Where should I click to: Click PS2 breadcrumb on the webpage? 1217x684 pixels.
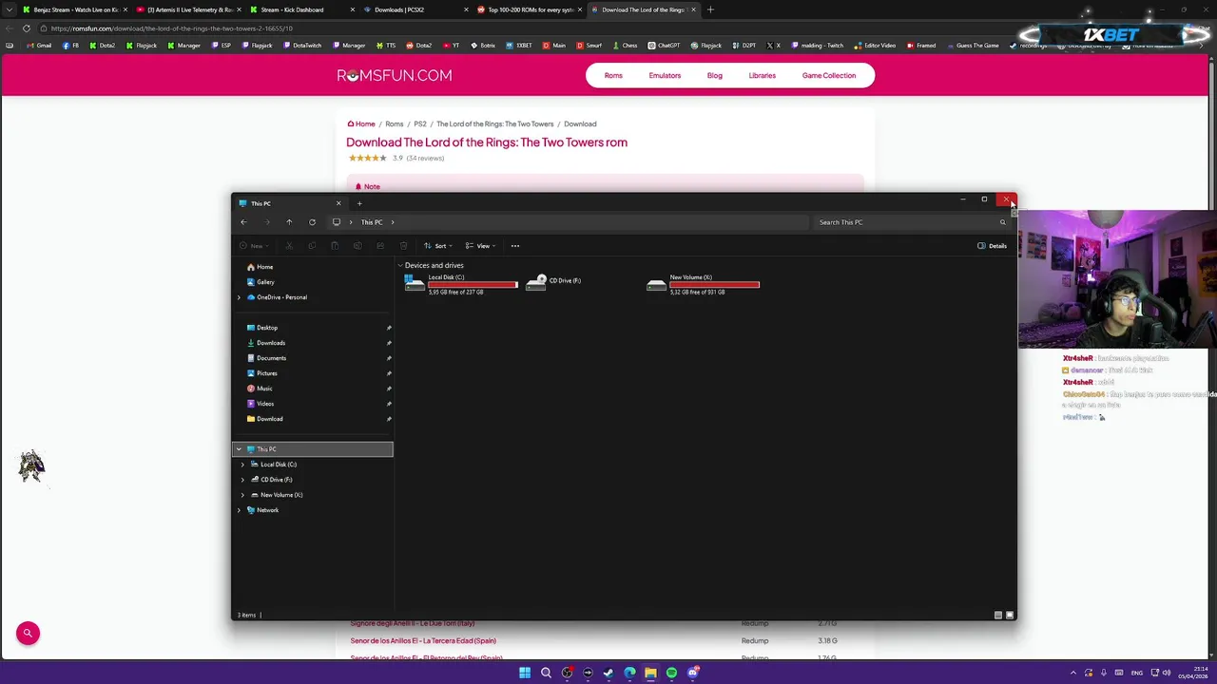click(x=419, y=123)
